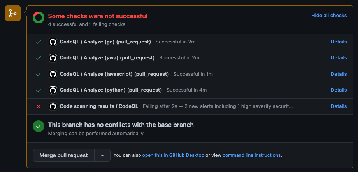This screenshot has width=358, height=172.
Task: Follow the open this in GitHub Desktop link
Action: tap(173, 155)
